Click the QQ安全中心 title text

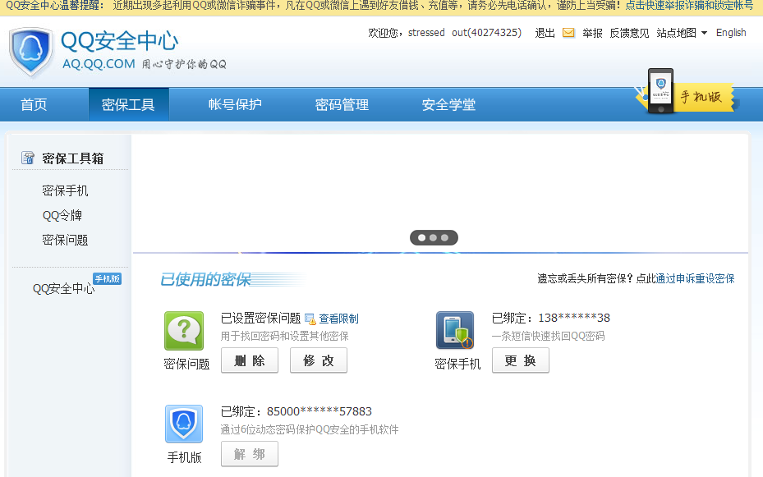(x=120, y=41)
